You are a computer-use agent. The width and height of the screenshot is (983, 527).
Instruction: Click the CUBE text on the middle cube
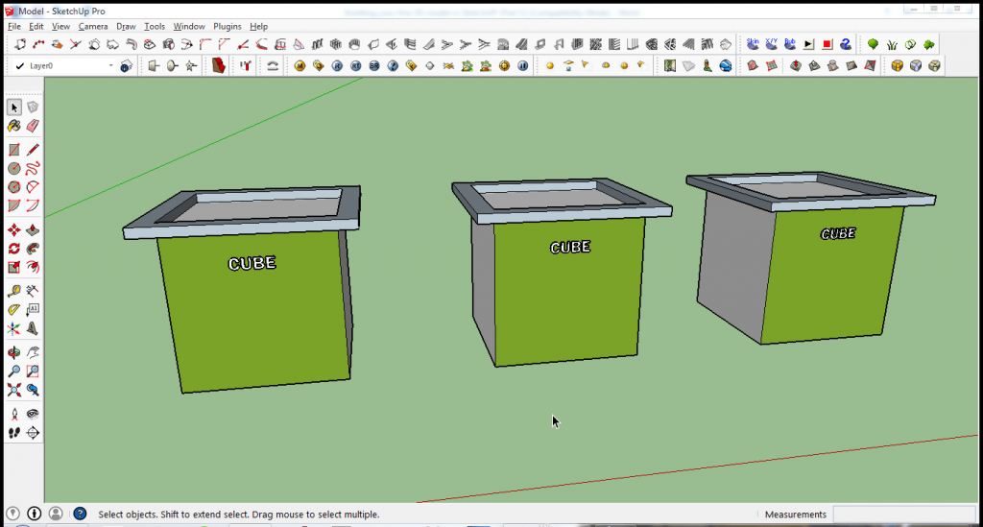[x=570, y=248]
